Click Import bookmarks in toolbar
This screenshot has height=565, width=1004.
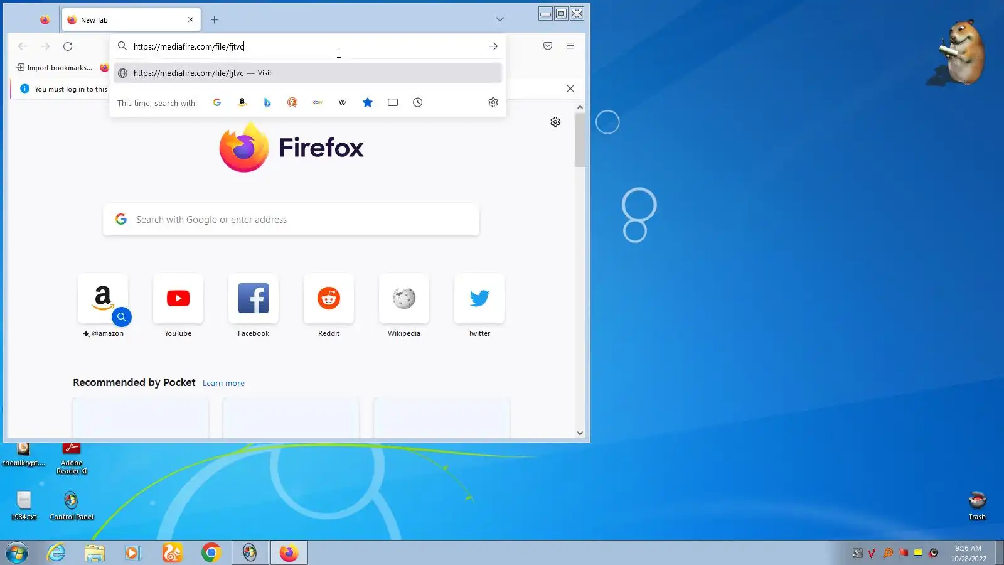pyautogui.click(x=55, y=68)
